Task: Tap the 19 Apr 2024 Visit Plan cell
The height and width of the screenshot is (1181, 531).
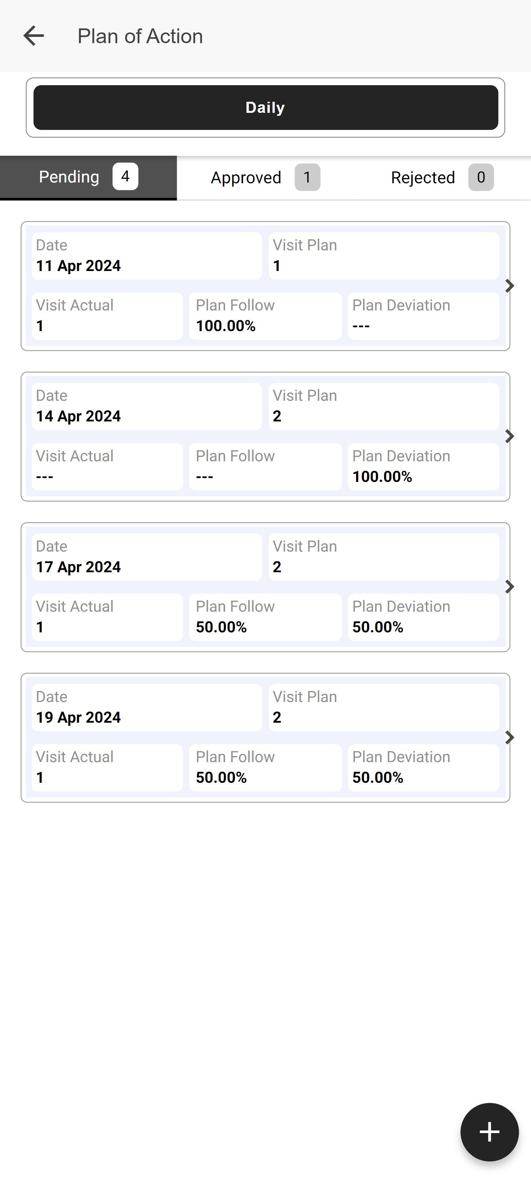Action: (x=384, y=708)
